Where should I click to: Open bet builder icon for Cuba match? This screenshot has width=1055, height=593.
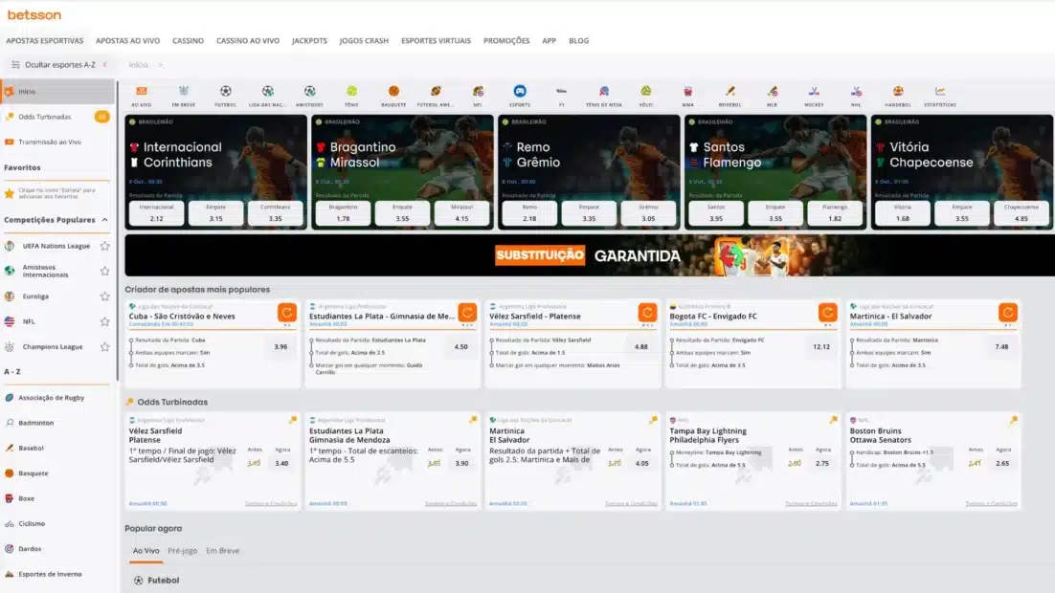[x=287, y=313]
